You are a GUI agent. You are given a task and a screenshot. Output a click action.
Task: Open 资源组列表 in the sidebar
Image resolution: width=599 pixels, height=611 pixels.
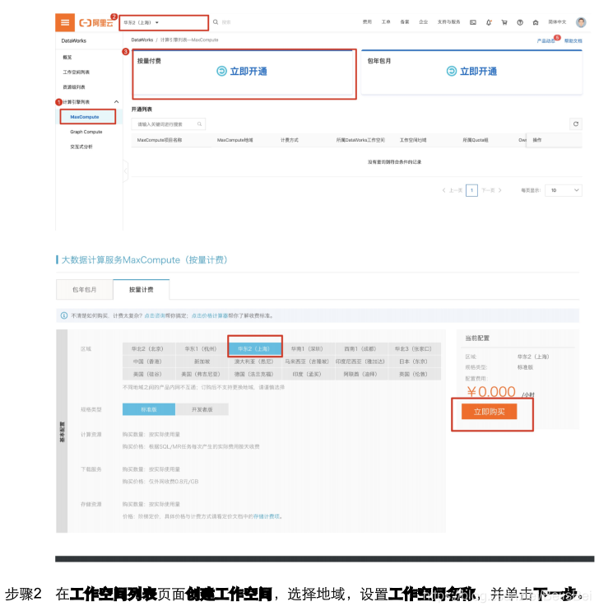coord(74,87)
